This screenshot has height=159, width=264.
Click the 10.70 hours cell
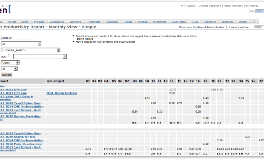(173, 90)
